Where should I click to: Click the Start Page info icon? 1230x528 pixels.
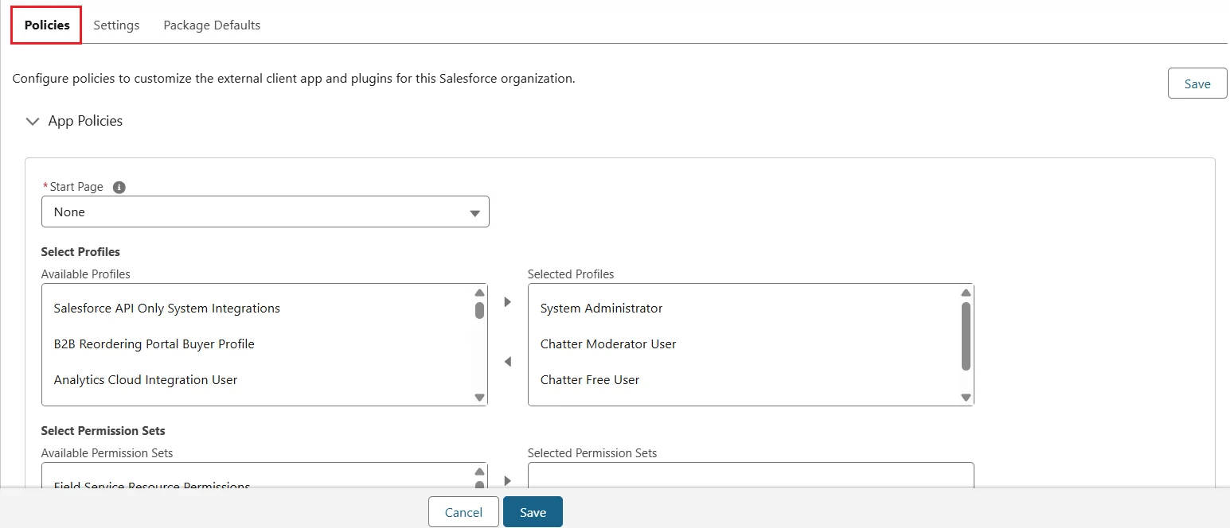pos(119,187)
